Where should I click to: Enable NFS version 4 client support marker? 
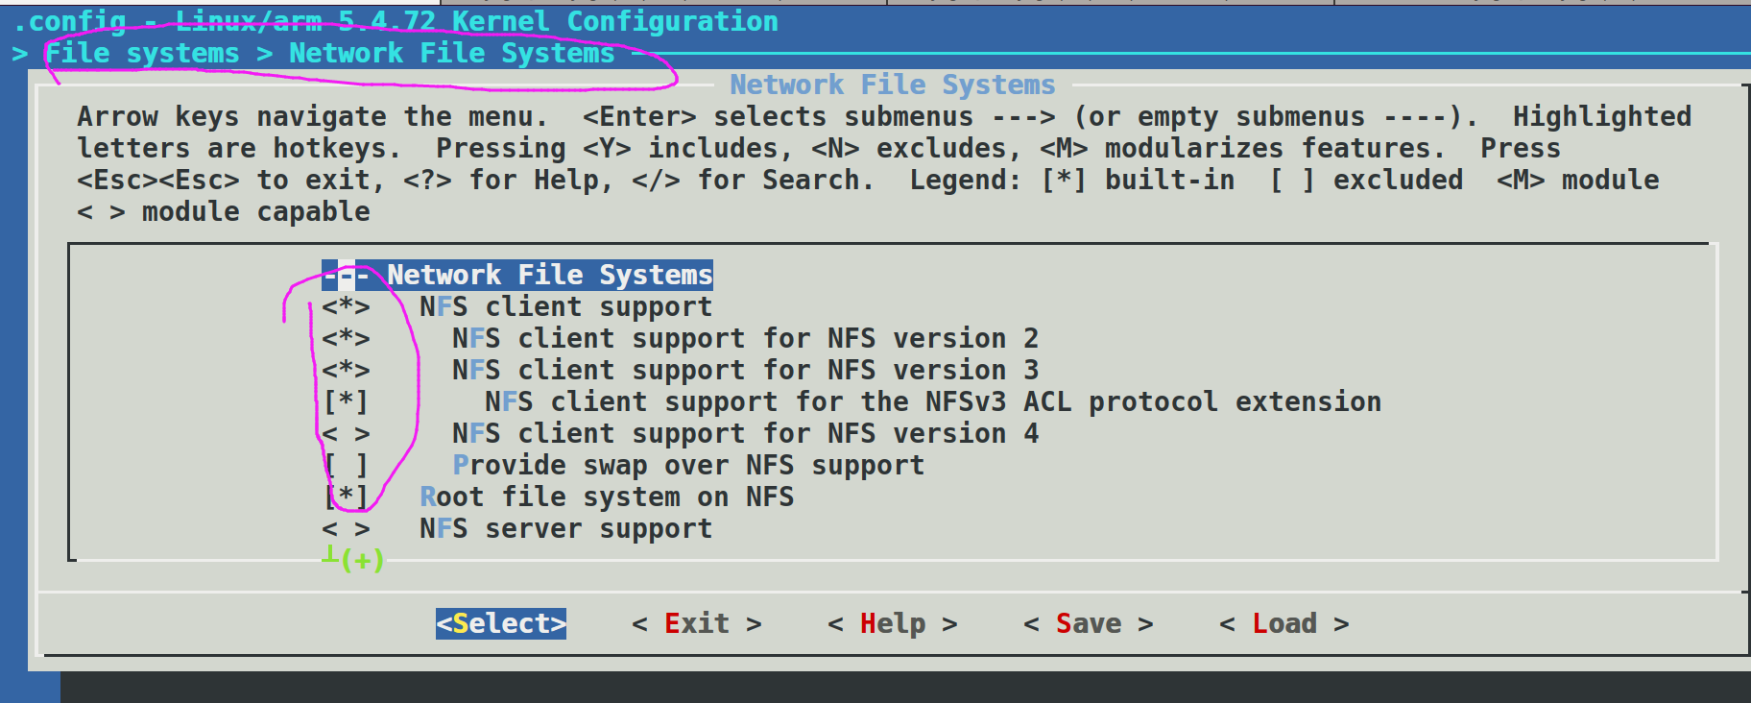tap(346, 434)
